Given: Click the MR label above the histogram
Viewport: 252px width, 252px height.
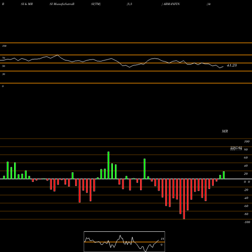Looking at the screenshot, I should [225, 131].
